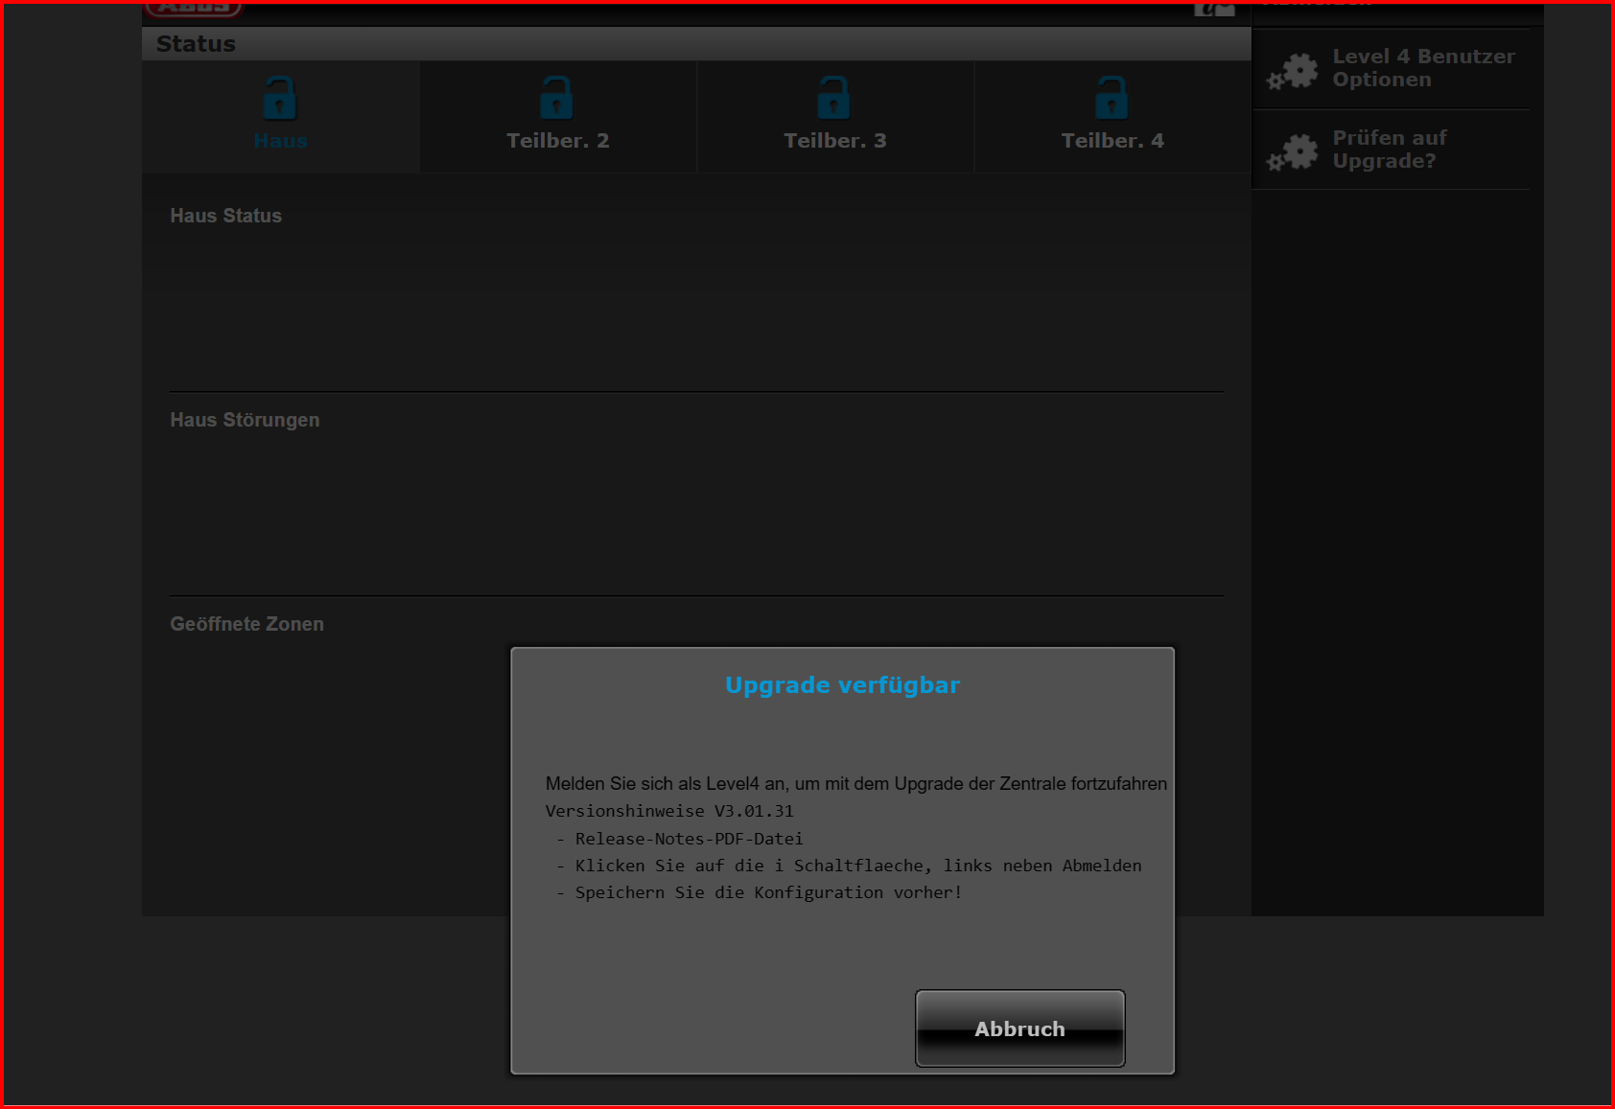The image size is (1615, 1109).
Task: Click the Release-Notes-PDF-Datei line
Action: click(x=689, y=839)
